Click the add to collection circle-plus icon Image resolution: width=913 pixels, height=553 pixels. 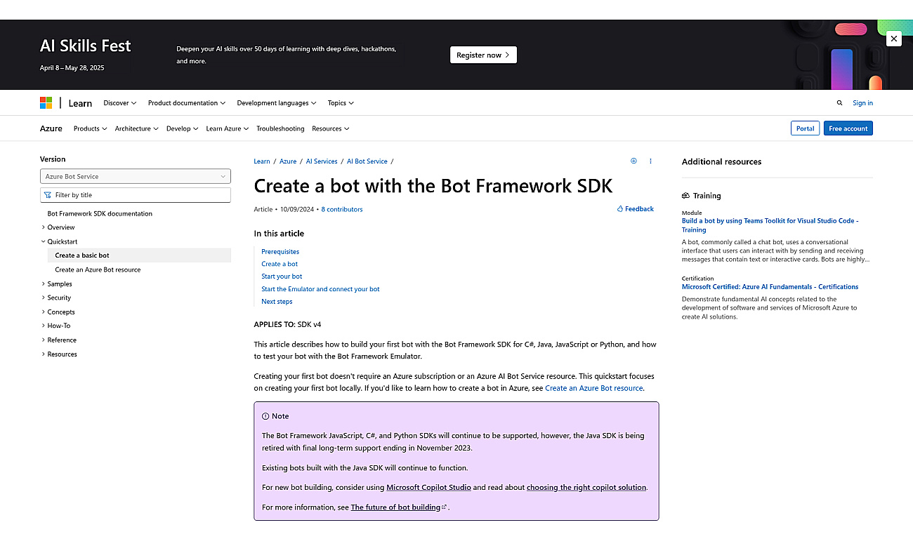pos(633,161)
